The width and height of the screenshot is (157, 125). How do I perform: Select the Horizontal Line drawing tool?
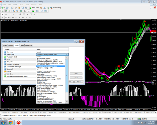(14, 14)
